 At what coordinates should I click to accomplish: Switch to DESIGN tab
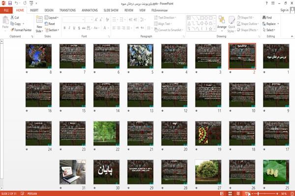(x=49, y=10)
